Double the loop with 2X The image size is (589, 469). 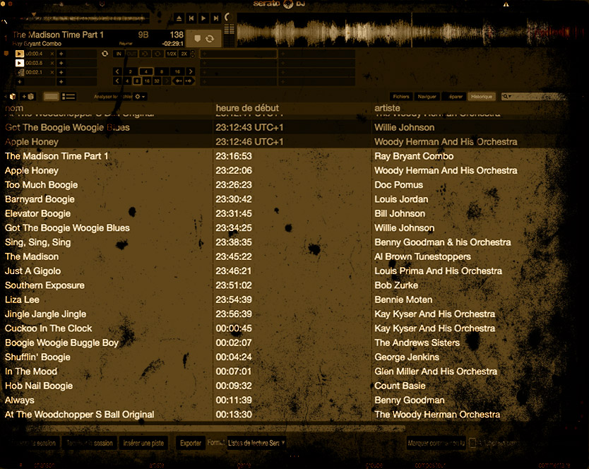(184, 54)
